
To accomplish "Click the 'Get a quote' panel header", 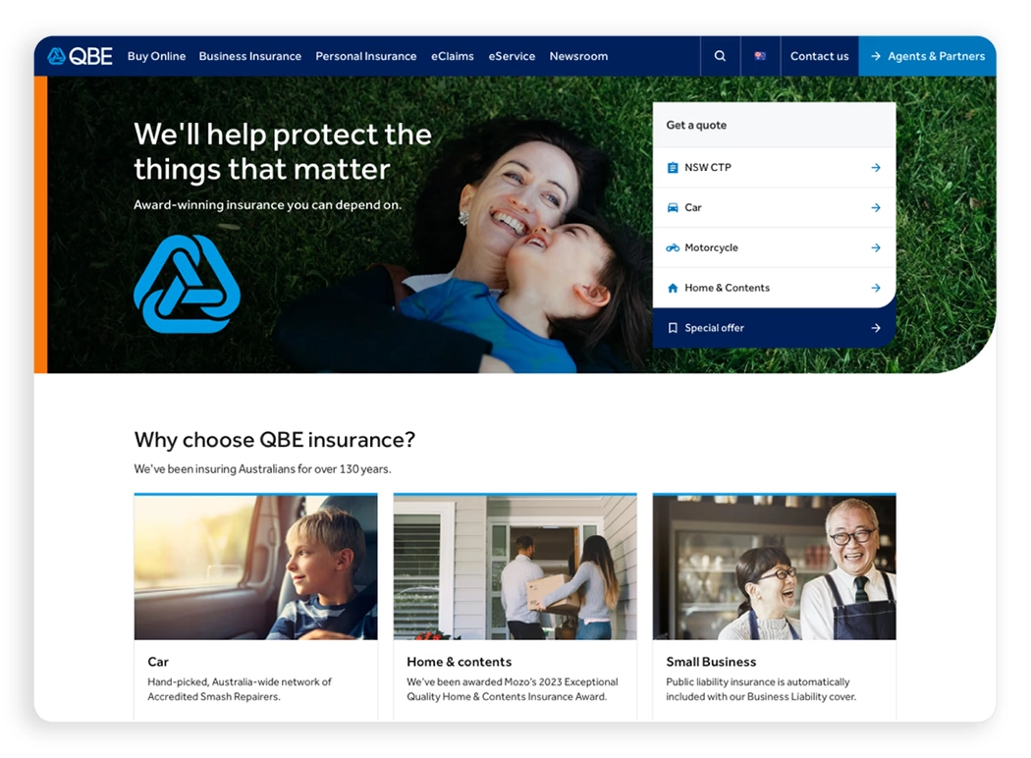I will tap(774, 125).
